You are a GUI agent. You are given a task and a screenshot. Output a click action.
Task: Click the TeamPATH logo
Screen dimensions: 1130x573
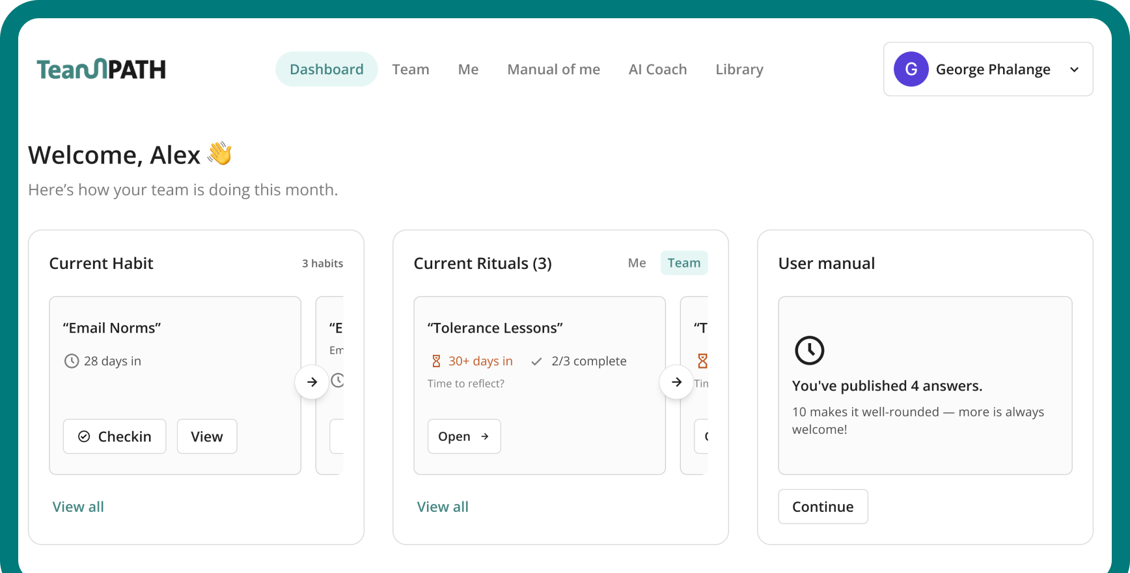pyautogui.click(x=102, y=69)
